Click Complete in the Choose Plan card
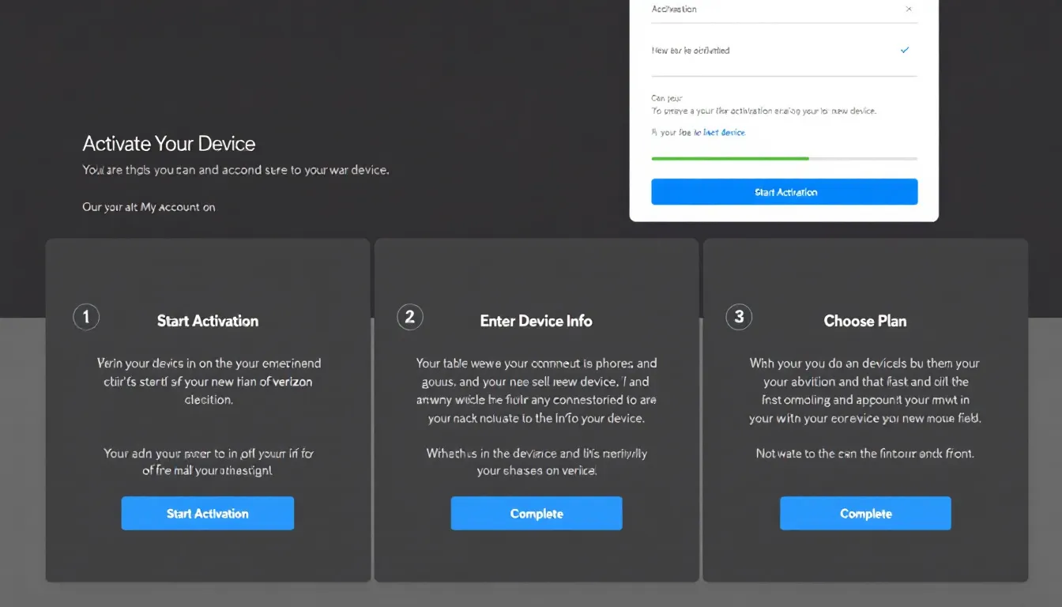The width and height of the screenshot is (1062, 607). pyautogui.click(x=865, y=514)
